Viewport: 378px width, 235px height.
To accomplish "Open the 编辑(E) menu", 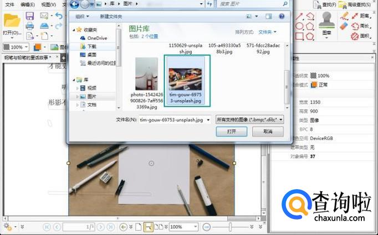I will (x=26, y=4).
